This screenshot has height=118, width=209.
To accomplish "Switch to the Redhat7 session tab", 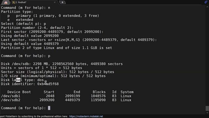I will coord(21,2).
